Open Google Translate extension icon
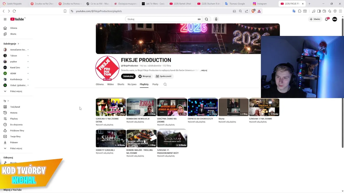344x193 pixels. (294, 11)
